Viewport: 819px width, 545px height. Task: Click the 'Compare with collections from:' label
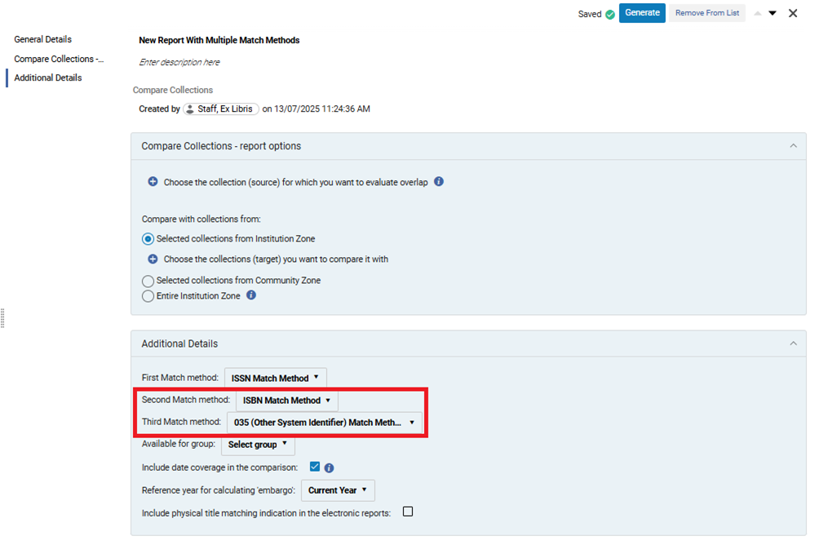pos(201,219)
